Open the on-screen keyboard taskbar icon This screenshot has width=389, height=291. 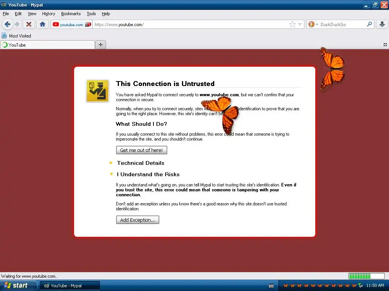click(x=271, y=286)
